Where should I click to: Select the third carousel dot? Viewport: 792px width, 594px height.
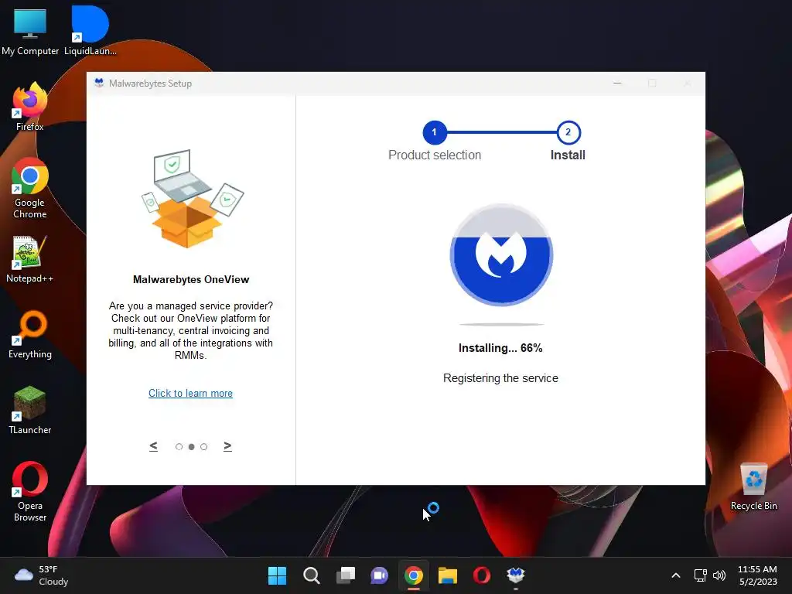203,446
